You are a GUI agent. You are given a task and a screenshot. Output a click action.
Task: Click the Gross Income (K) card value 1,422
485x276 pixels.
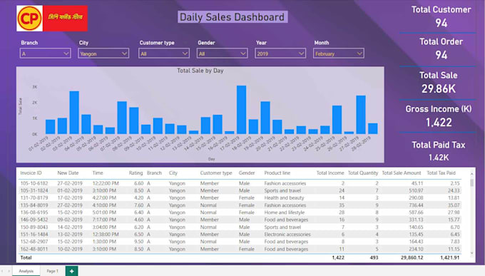tap(439, 123)
